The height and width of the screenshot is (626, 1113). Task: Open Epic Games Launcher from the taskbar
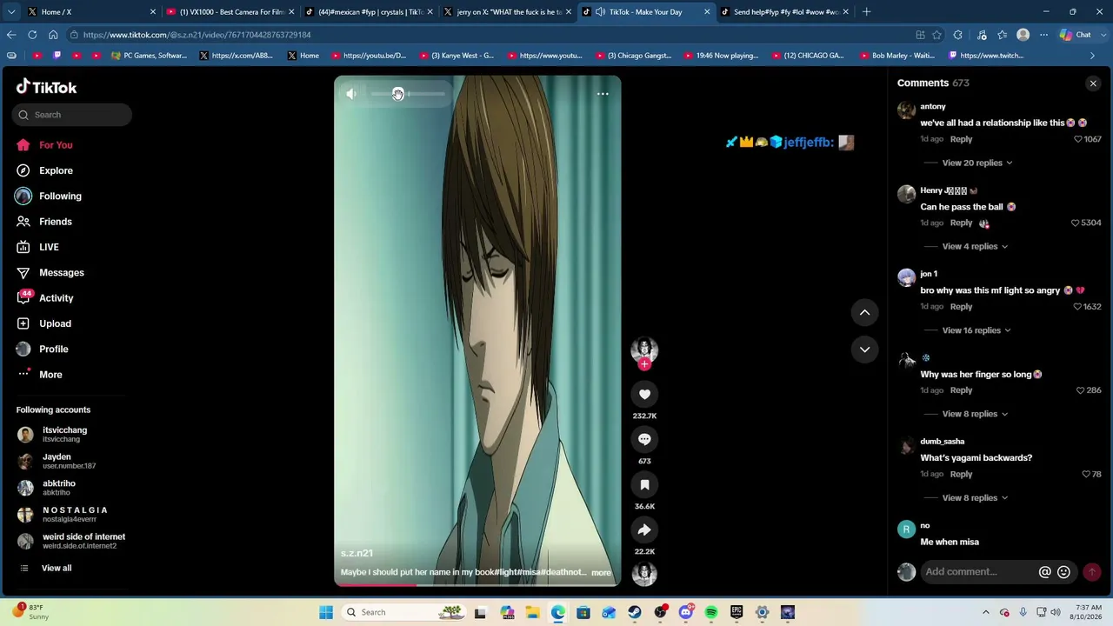click(736, 613)
